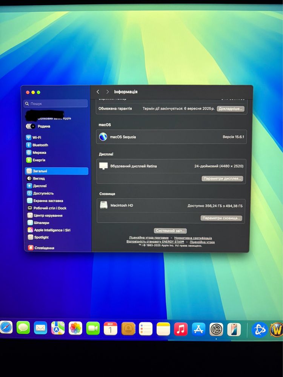Screen dimensions: 283x377
Task: Open Екранна заставка settings
Action: point(45,201)
